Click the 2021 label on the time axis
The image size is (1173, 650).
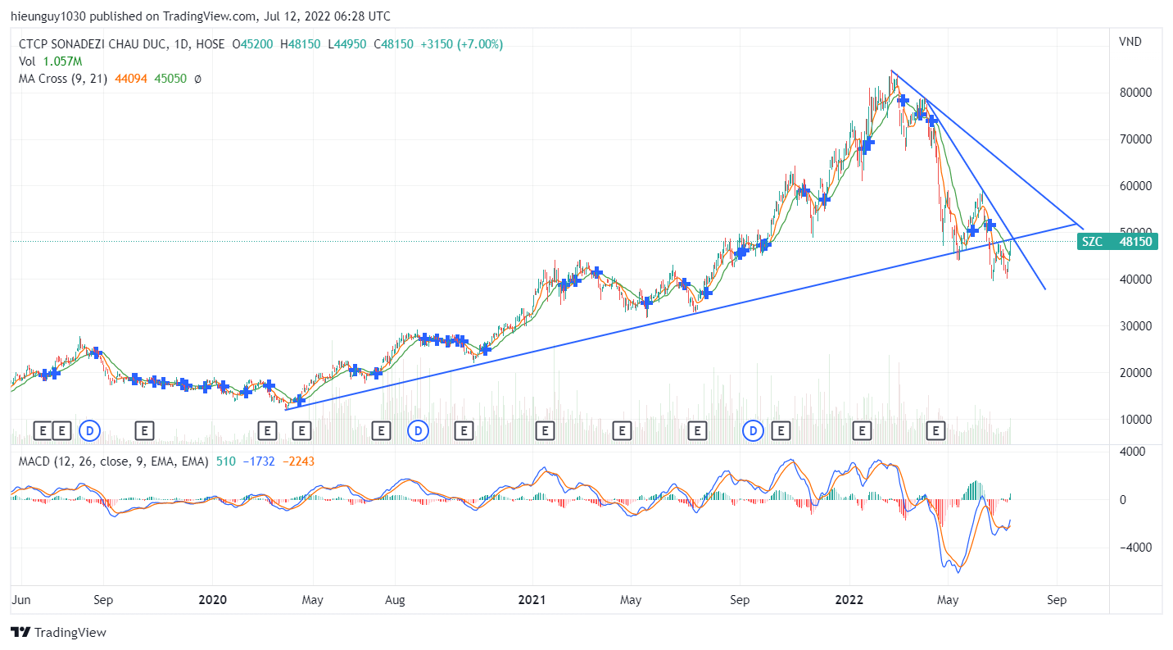click(x=532, y=600)
